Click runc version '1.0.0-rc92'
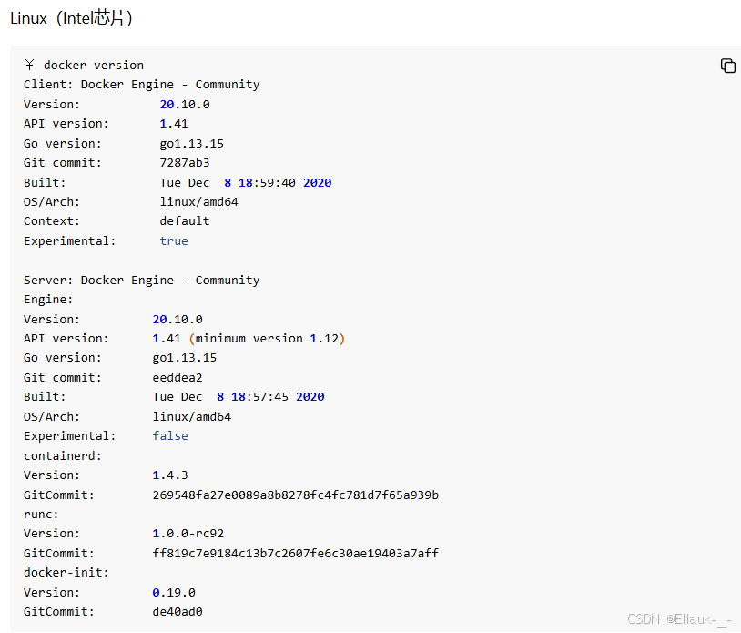Viewport: 741px width, 633px height. point(188,534)
